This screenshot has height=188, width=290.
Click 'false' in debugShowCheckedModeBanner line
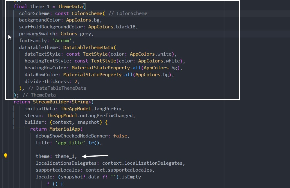[120, 136]
